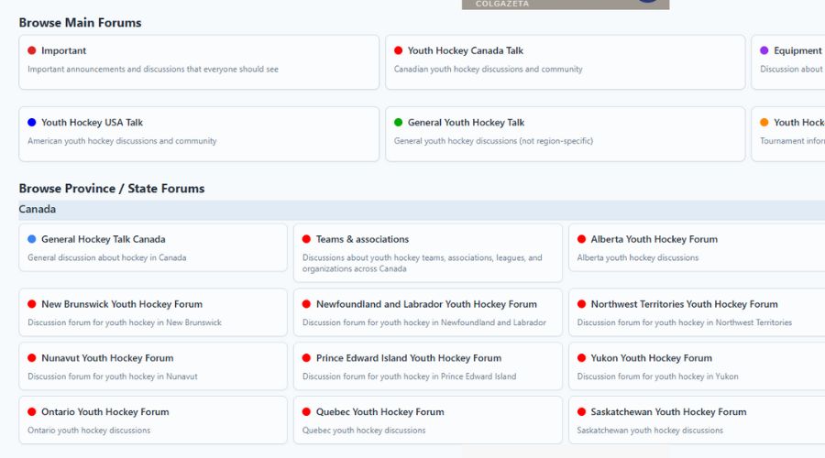
Task: Click Browse Province / State Forums heading
Action: point(112,189)
